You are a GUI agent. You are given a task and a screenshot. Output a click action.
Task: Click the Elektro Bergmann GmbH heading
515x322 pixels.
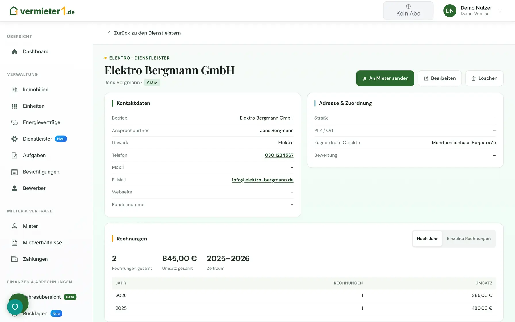tap(170, 70)
